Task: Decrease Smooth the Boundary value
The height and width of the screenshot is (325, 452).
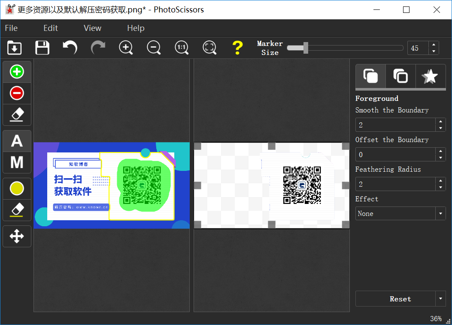Action: (x=440, y=128)
